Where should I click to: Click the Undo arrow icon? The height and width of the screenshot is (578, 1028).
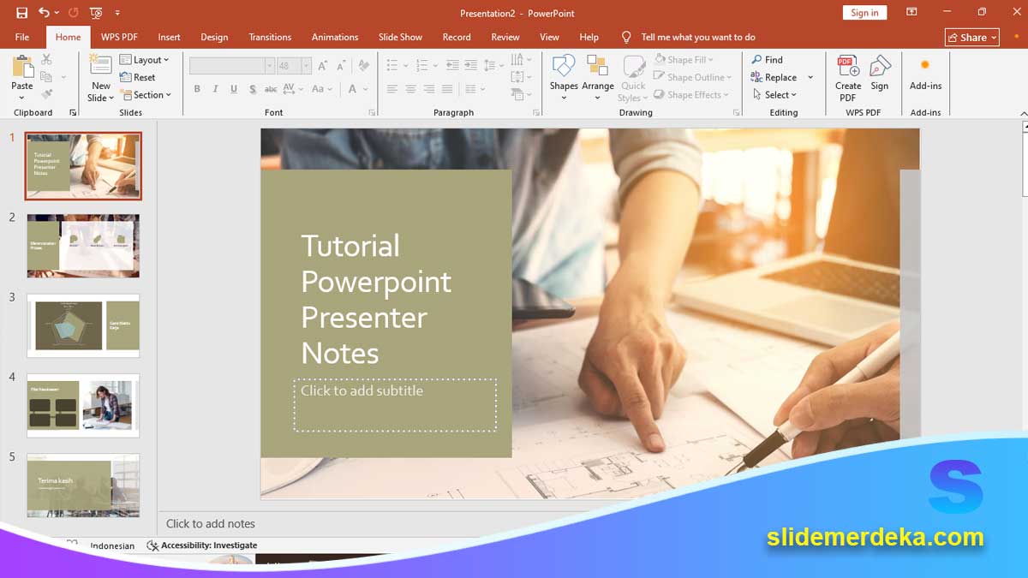44,13
